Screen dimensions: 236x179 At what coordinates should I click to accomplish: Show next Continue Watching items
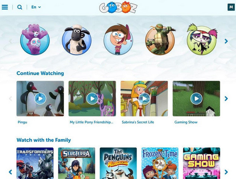pos(226,99)
